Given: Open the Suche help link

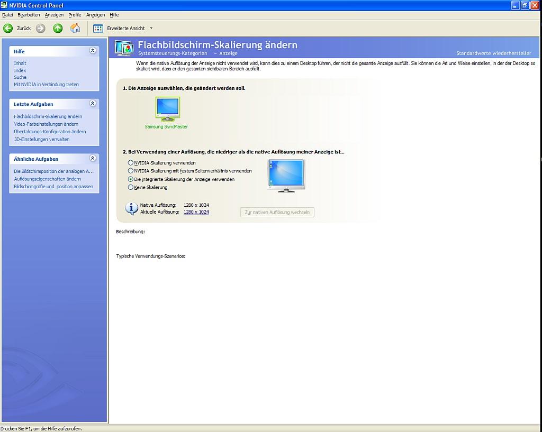Looking at the screenshot, I should [x=20, y=77].
